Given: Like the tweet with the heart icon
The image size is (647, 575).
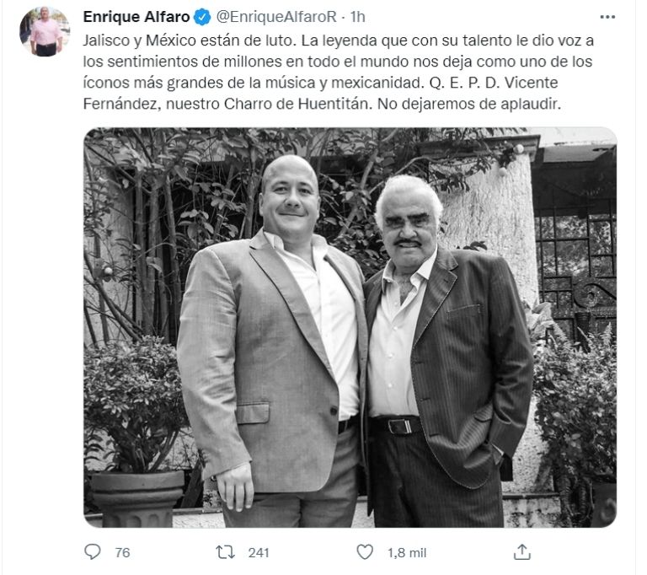Looking at the screenshot, I should [x=365, y=552].
